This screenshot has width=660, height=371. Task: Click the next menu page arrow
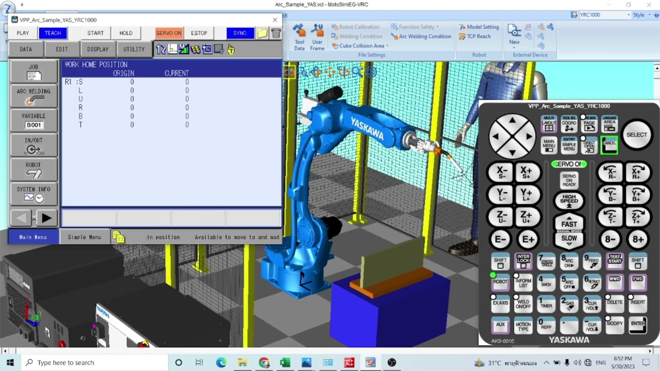(46, 218)
